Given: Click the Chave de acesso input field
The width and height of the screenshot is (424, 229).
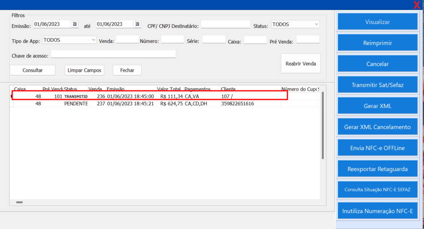Looking at the screenshot, I should [x=113, y=54].
